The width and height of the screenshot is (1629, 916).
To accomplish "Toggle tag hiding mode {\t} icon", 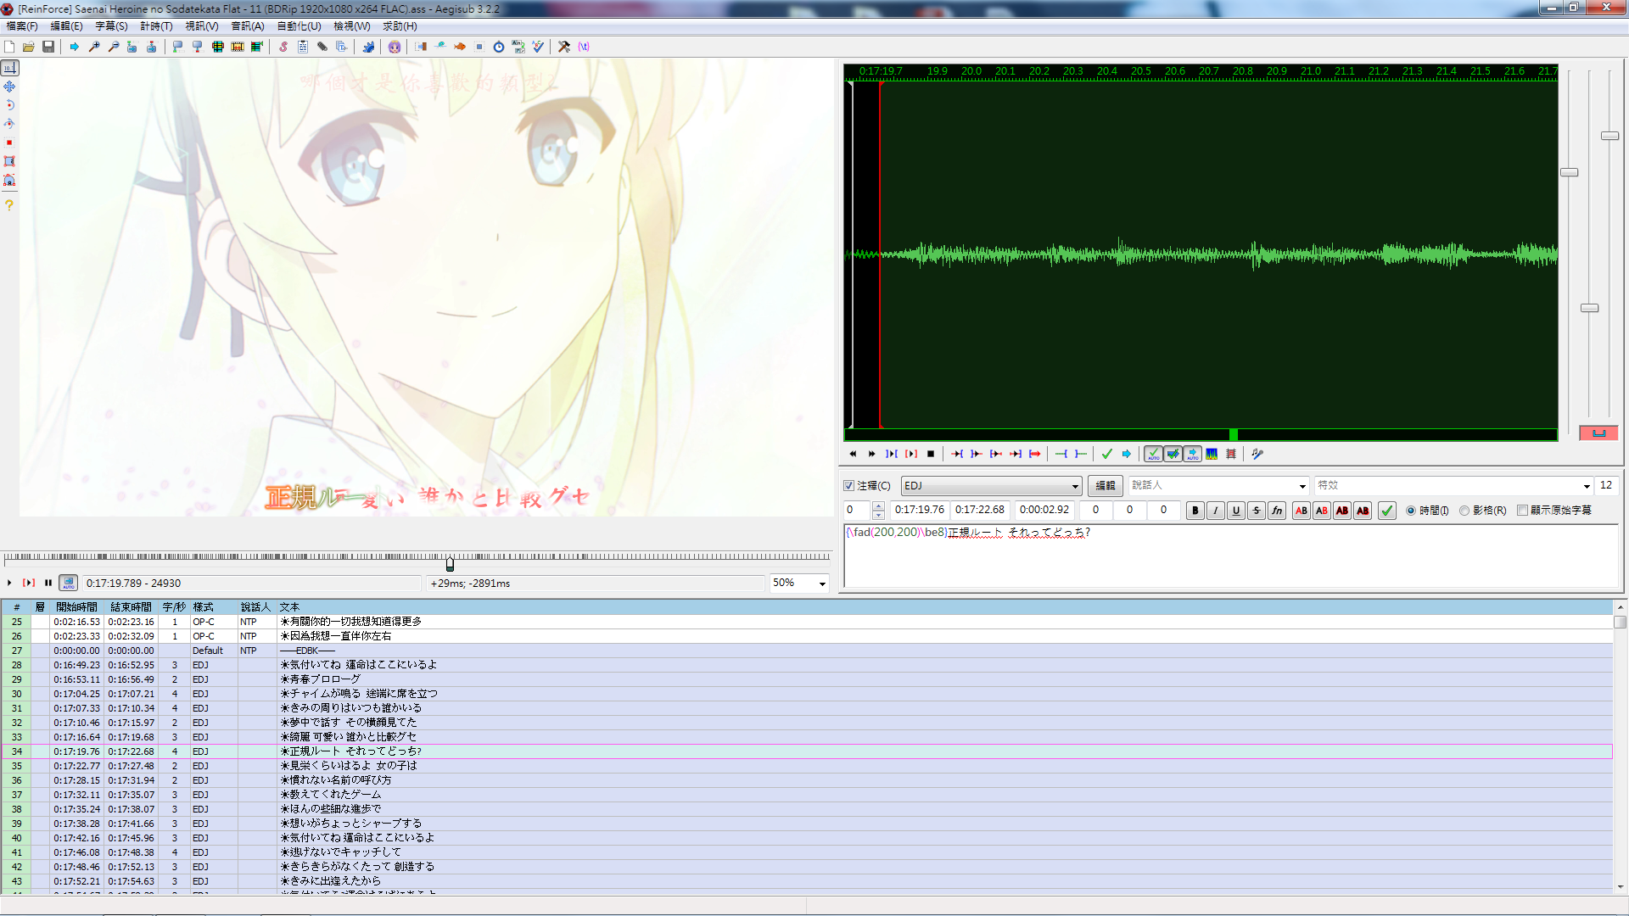I will (x=584, y=47).
